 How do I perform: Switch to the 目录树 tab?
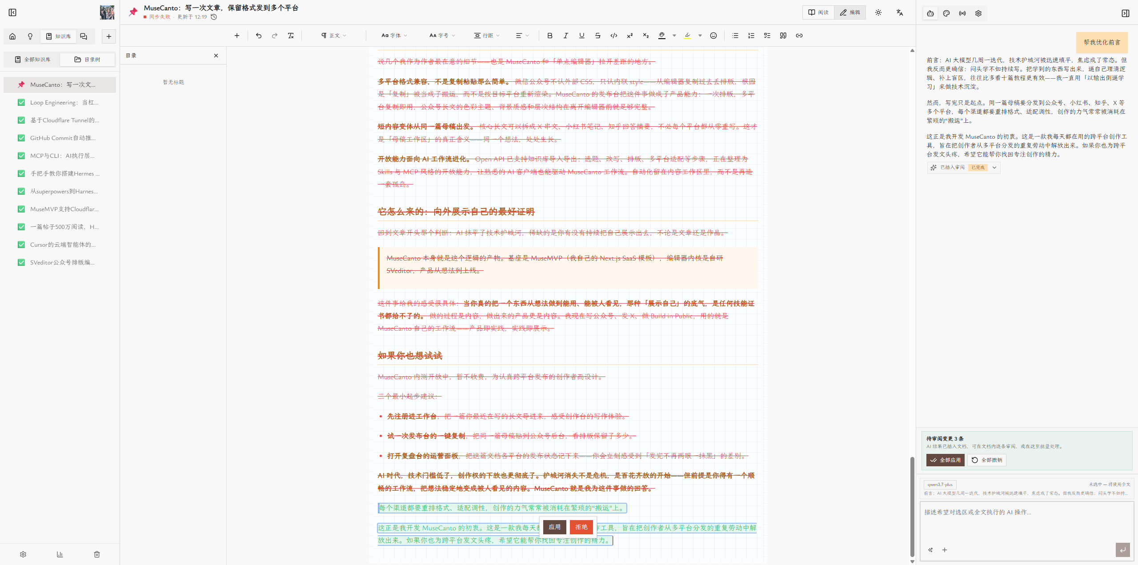pyautogui.click(x=87, y=60)
